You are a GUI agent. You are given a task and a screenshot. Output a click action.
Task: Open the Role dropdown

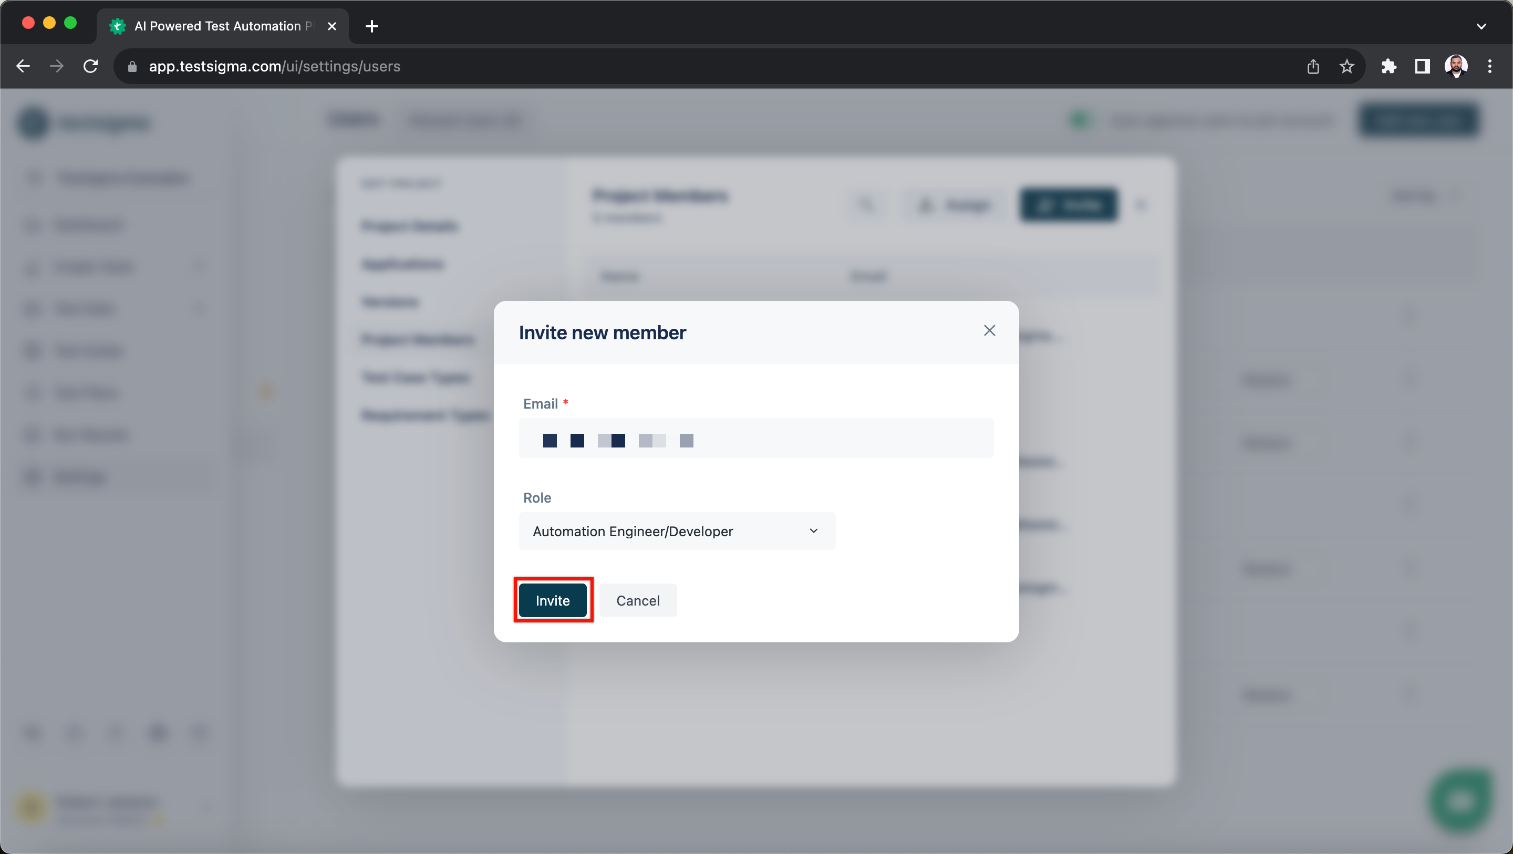pos(677,531)
